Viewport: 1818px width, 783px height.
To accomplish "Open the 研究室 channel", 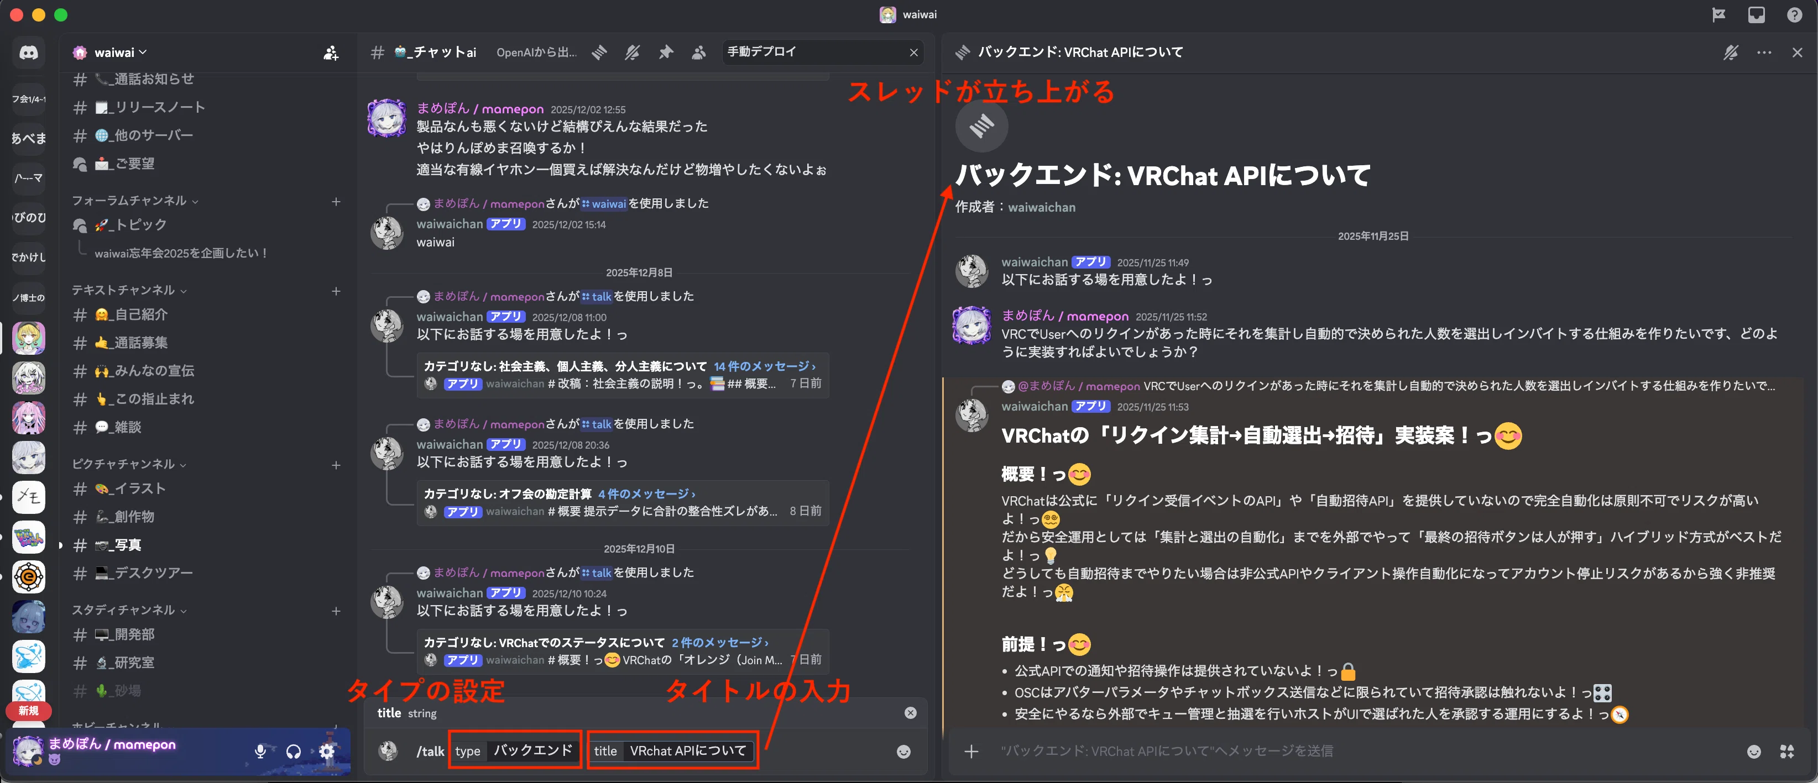I will click(x=207, y=663).
